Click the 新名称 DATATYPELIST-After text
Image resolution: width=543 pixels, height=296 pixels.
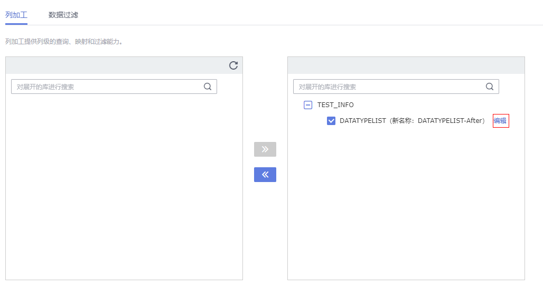(437, 121)
